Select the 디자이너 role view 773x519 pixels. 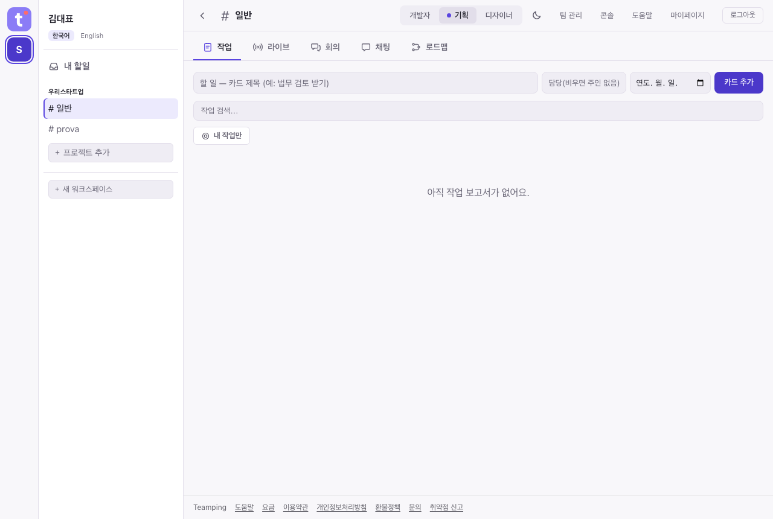tap(499, 16)
